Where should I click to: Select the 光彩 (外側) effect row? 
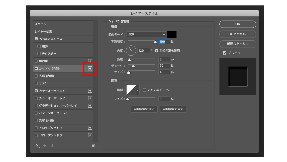click(x=63, y=120)
